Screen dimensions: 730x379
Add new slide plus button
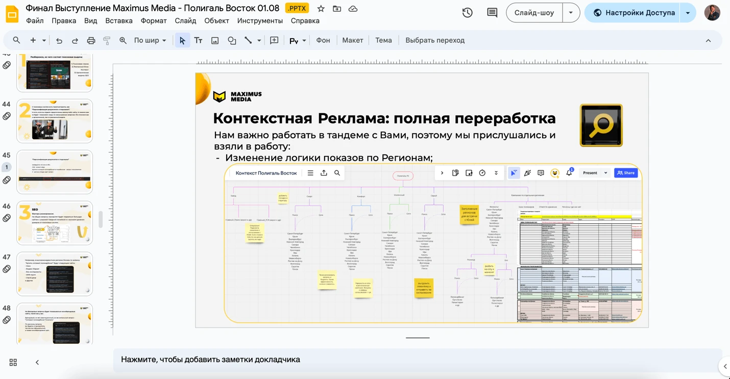tap(33, 40)
